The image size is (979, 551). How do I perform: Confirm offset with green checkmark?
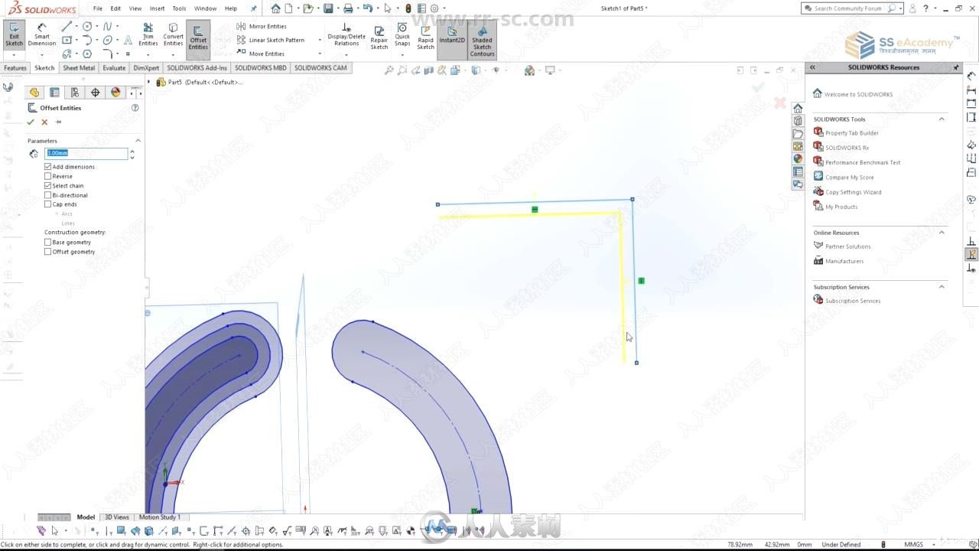(31, 122)
